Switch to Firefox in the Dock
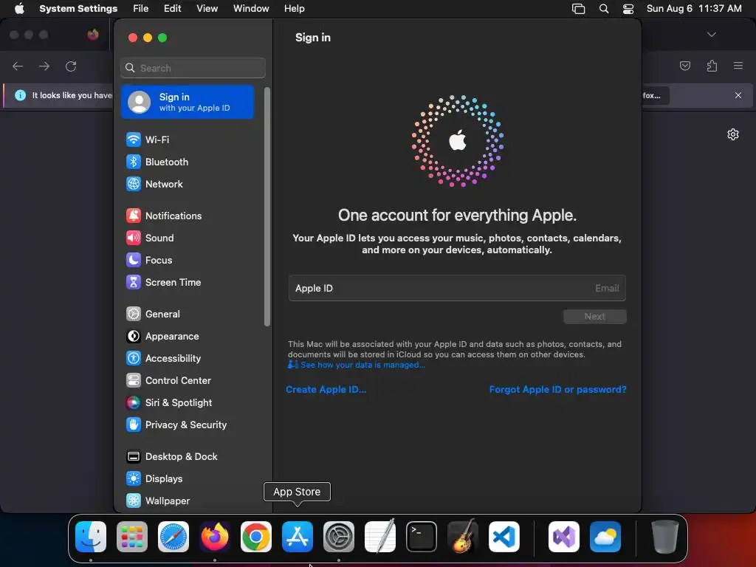Image resolution: width=756 pixels, height=567 pixels. (x=215, y=537)
